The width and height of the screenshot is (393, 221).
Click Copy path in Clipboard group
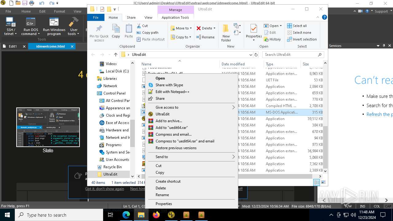pyautogui.click(x=147, y=33)
